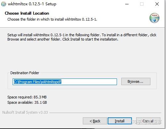Go to previous step with < Back
The image size is (166, 129).
(x=95, y=121)
